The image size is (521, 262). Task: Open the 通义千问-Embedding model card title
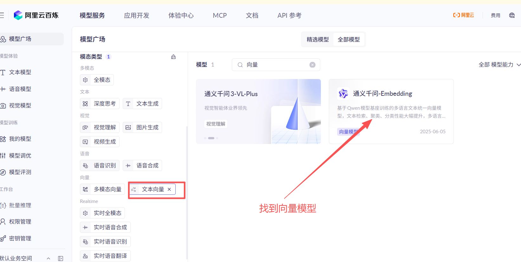(382, 94)
